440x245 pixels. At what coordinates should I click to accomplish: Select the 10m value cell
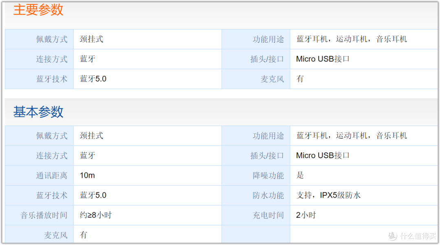click(147, 175)
